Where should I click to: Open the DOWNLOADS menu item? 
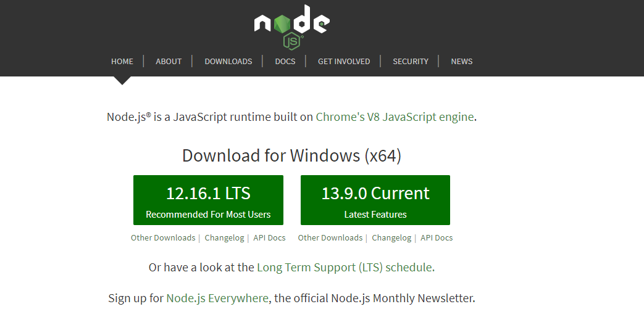tap(228, 62)
